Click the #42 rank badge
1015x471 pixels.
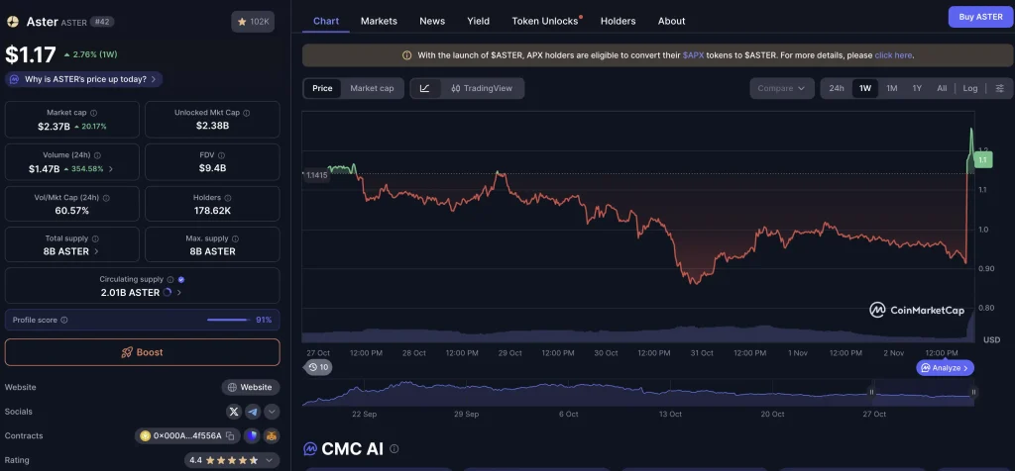[x=102, y=22]
